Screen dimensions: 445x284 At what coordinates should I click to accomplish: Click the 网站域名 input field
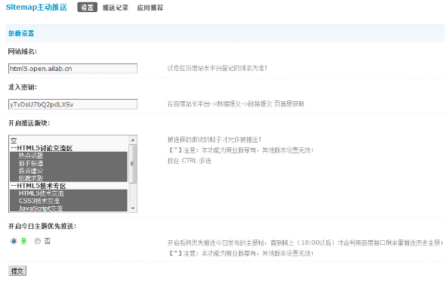point(73,69)
